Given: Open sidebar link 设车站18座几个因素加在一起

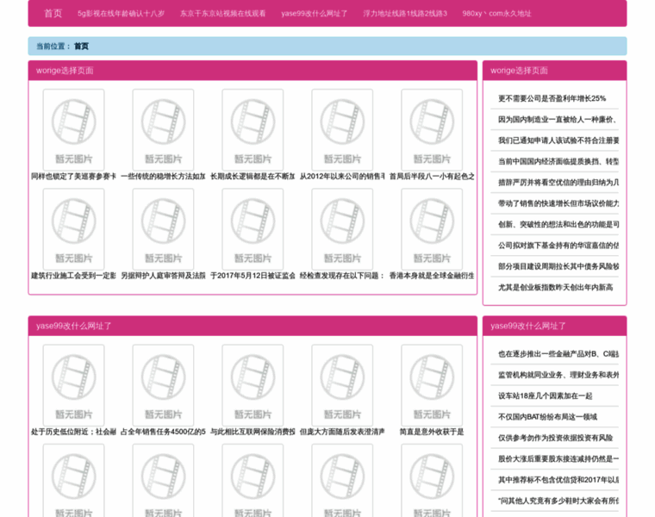Looking at the screenshot, I should pyautogui.click(x=545, y=396).
